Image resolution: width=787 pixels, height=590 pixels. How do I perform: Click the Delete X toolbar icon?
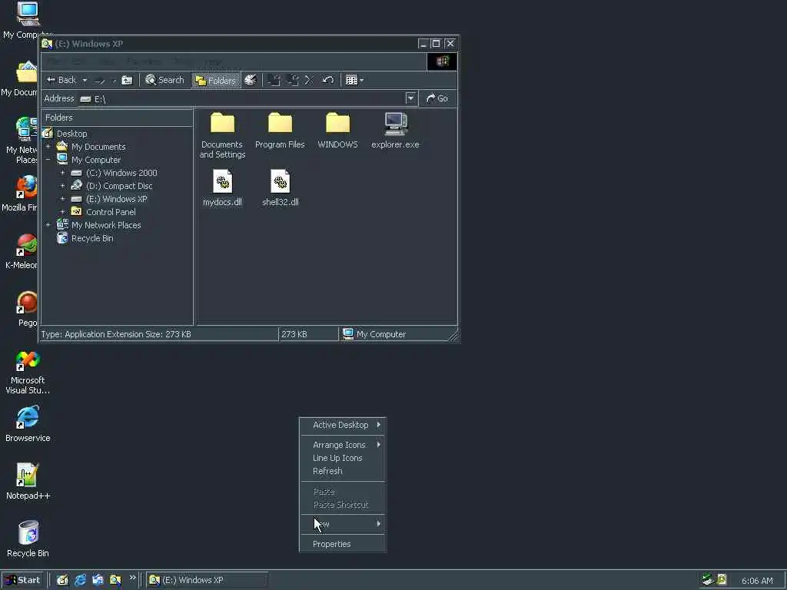point(309,80)
